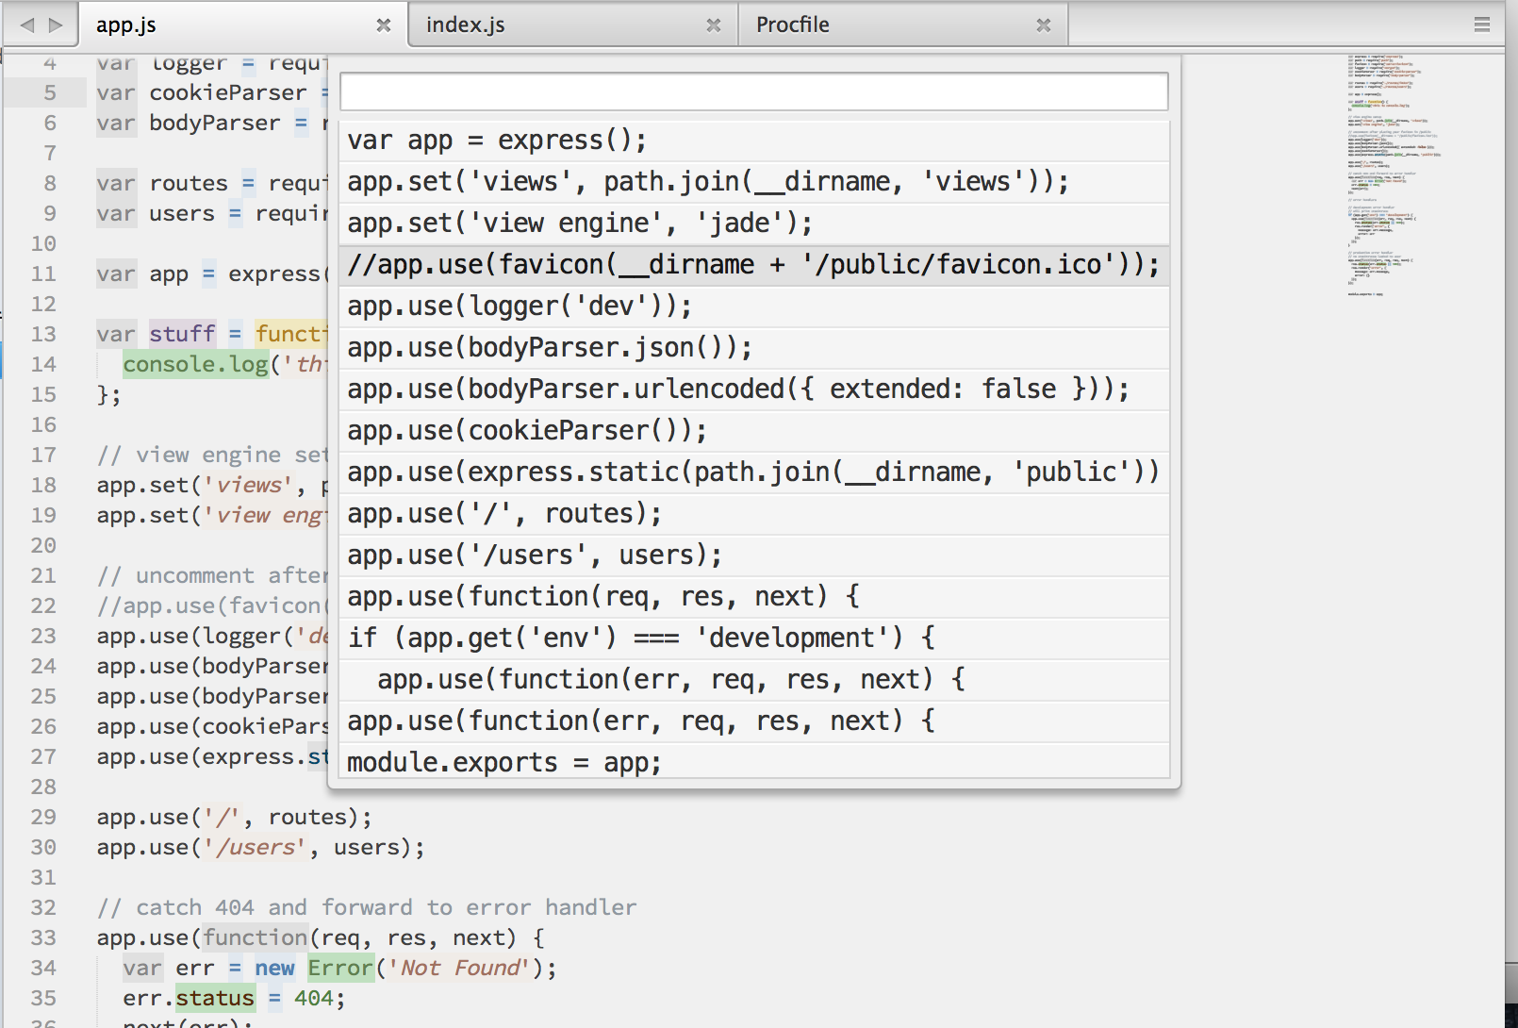Select if app.get('env') development result
Image resolution: width=1518 pixels, height=1028 pixels.
tap(754, 638)
